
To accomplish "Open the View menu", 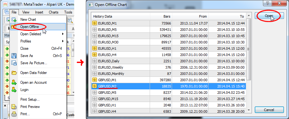I will coord(26,12).
